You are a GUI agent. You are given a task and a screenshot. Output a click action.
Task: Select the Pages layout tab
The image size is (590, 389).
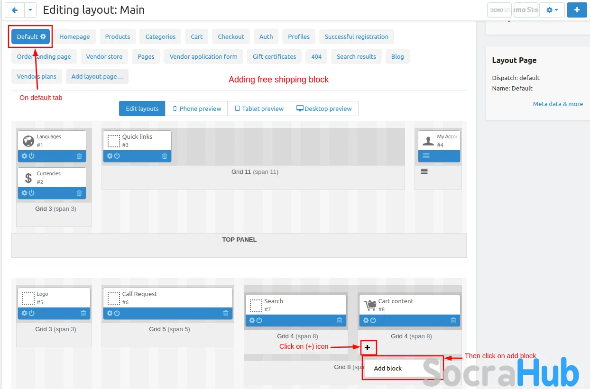(x=146, y=56)
